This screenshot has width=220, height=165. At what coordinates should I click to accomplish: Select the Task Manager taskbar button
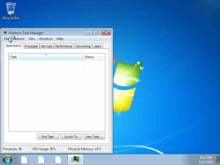coord(76,160)
